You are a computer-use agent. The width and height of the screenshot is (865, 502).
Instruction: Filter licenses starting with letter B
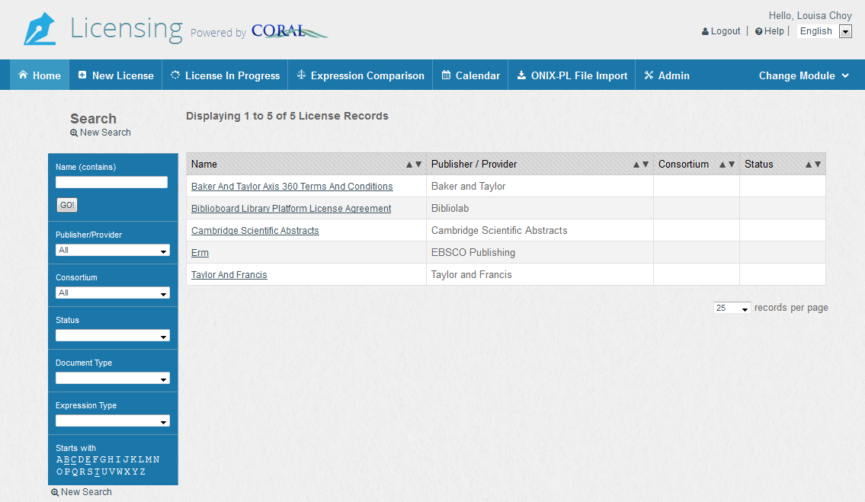tap(67, 459)
